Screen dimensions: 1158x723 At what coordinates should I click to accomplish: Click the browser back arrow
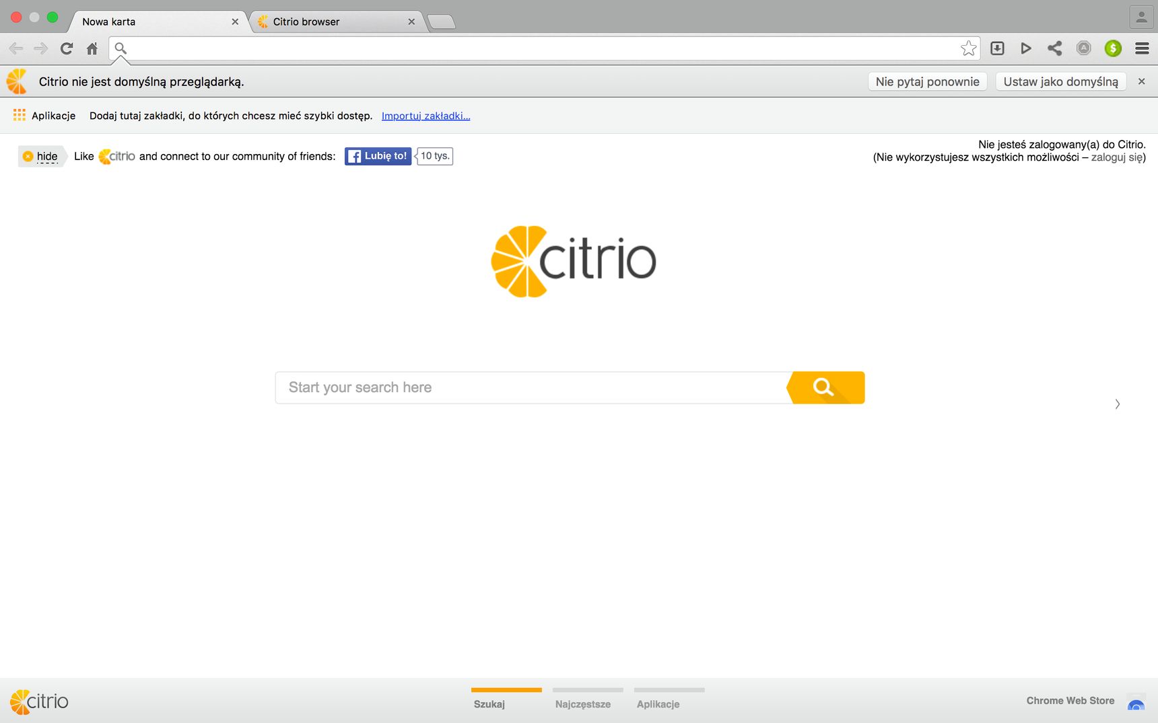tap(16, 48)
